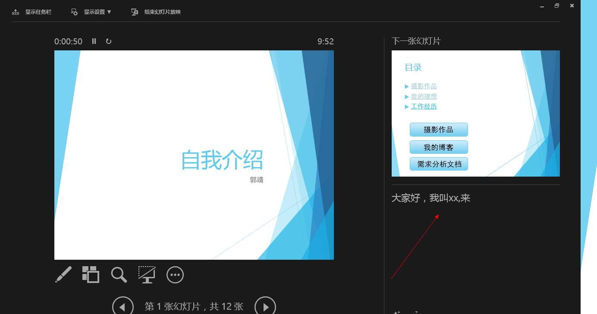Go to previous slide arrow button
Screen dimensions: 597x314
(123, 307)
